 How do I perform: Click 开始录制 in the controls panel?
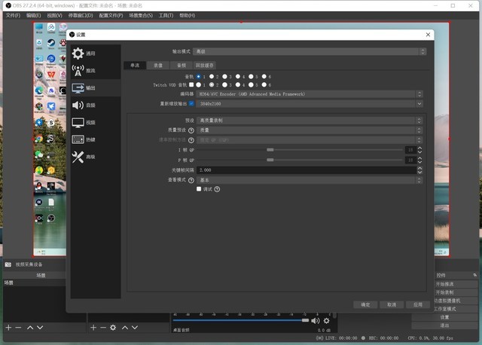[444, 292]
